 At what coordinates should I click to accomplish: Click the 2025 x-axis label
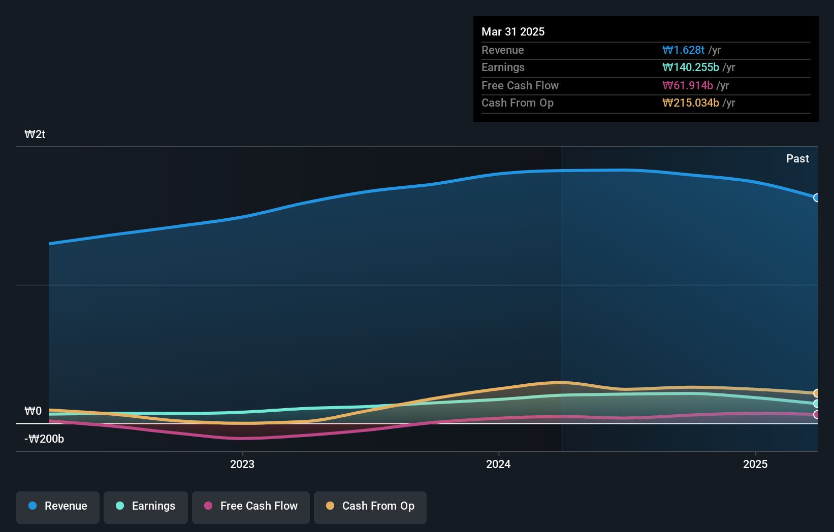(x=755, y=464)
